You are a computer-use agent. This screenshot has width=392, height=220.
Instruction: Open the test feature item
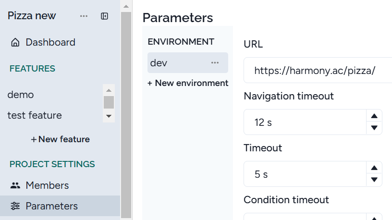[x=35, y=115]
